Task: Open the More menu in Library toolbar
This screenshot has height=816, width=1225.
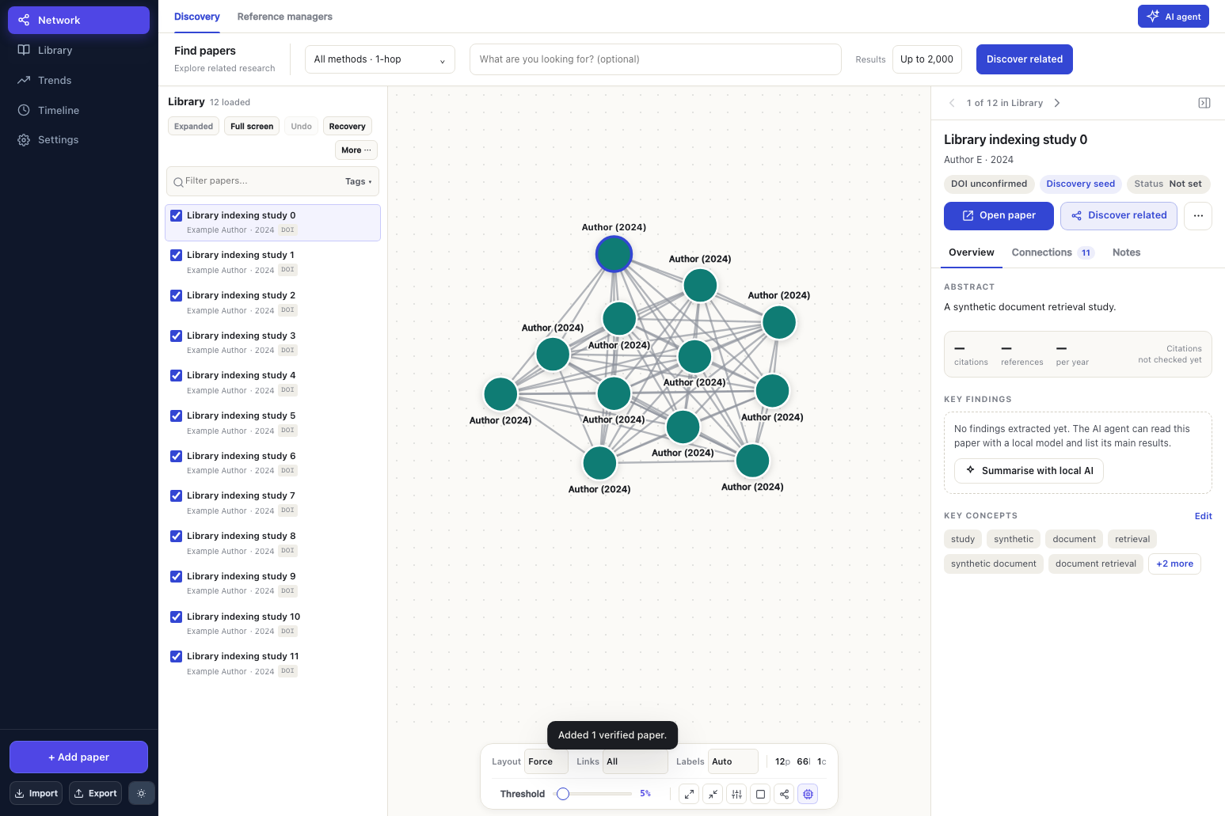Action: [356, 150]
